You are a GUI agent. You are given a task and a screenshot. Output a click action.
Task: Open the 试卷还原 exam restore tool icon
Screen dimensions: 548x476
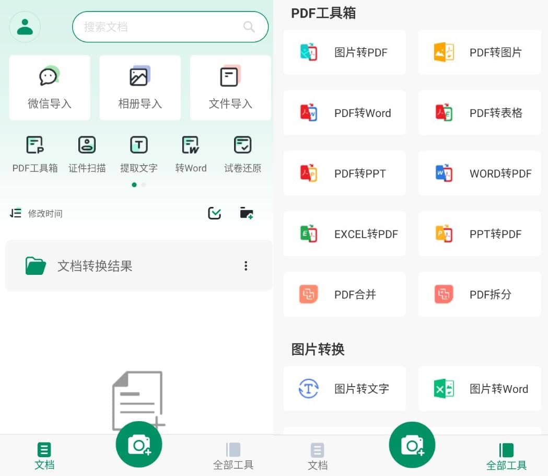(242, 153)
